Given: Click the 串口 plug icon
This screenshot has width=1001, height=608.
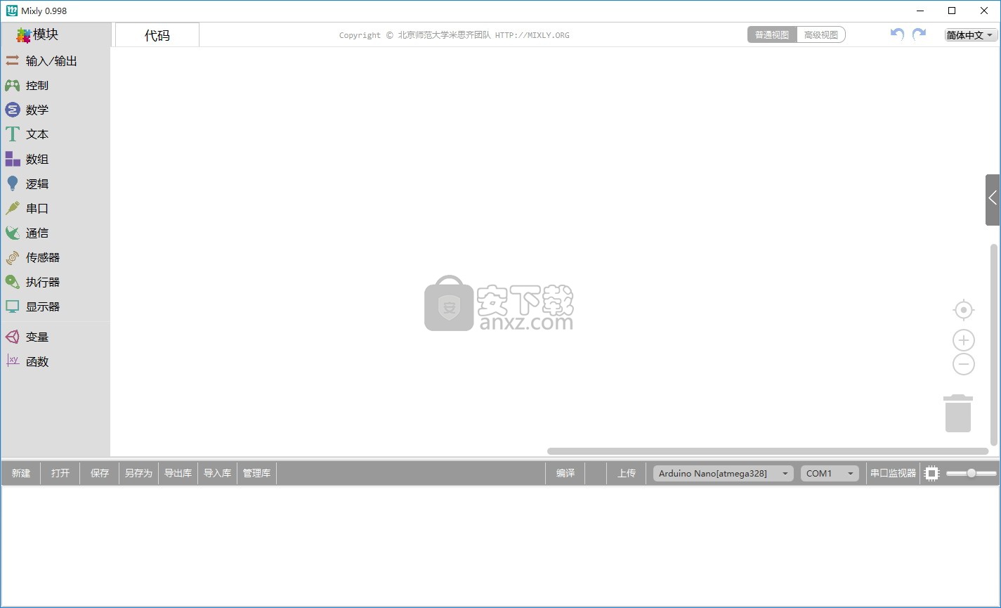Looking at the screenshot, I should (x=12, y=208).
